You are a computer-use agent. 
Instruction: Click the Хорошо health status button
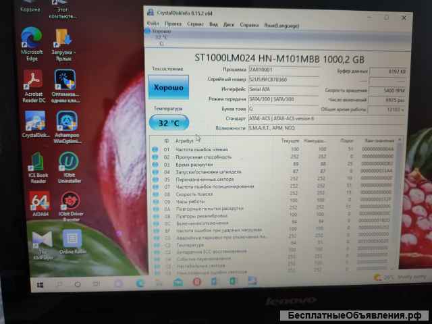(x=169, y=87)
